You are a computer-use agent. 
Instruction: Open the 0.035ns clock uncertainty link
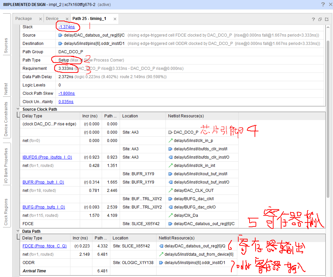click(66, 101)
